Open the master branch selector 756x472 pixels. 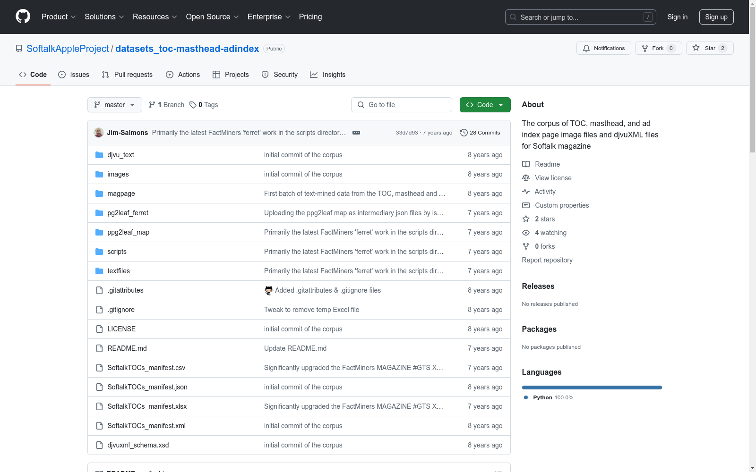[115, 105]
